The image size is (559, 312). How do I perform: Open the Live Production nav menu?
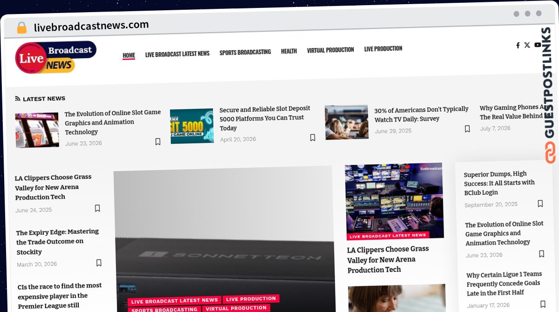pos(383,48)
